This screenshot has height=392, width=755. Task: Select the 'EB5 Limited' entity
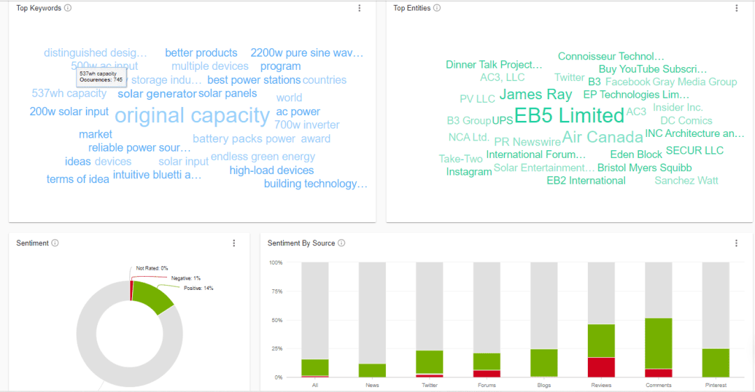pyautogui.click(x=569, y=115)
